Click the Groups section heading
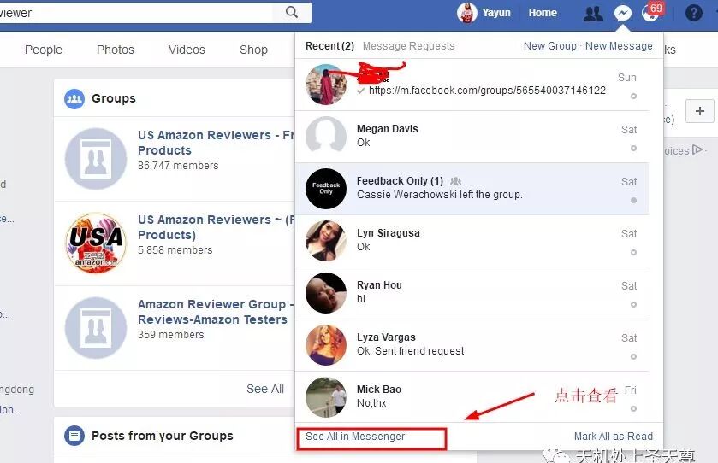Screen dimensions: 718x463 114,98
